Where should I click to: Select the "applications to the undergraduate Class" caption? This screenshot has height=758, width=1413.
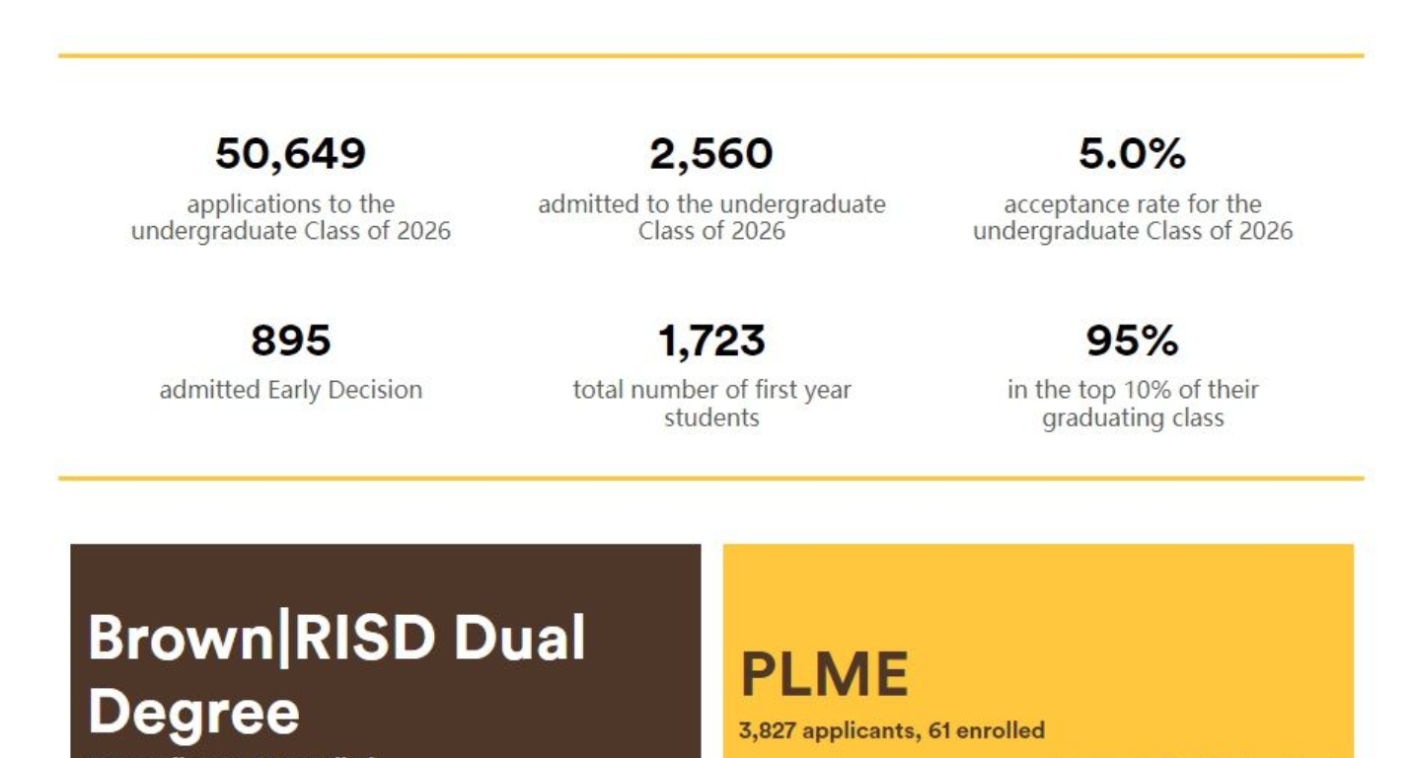(290, 218)
